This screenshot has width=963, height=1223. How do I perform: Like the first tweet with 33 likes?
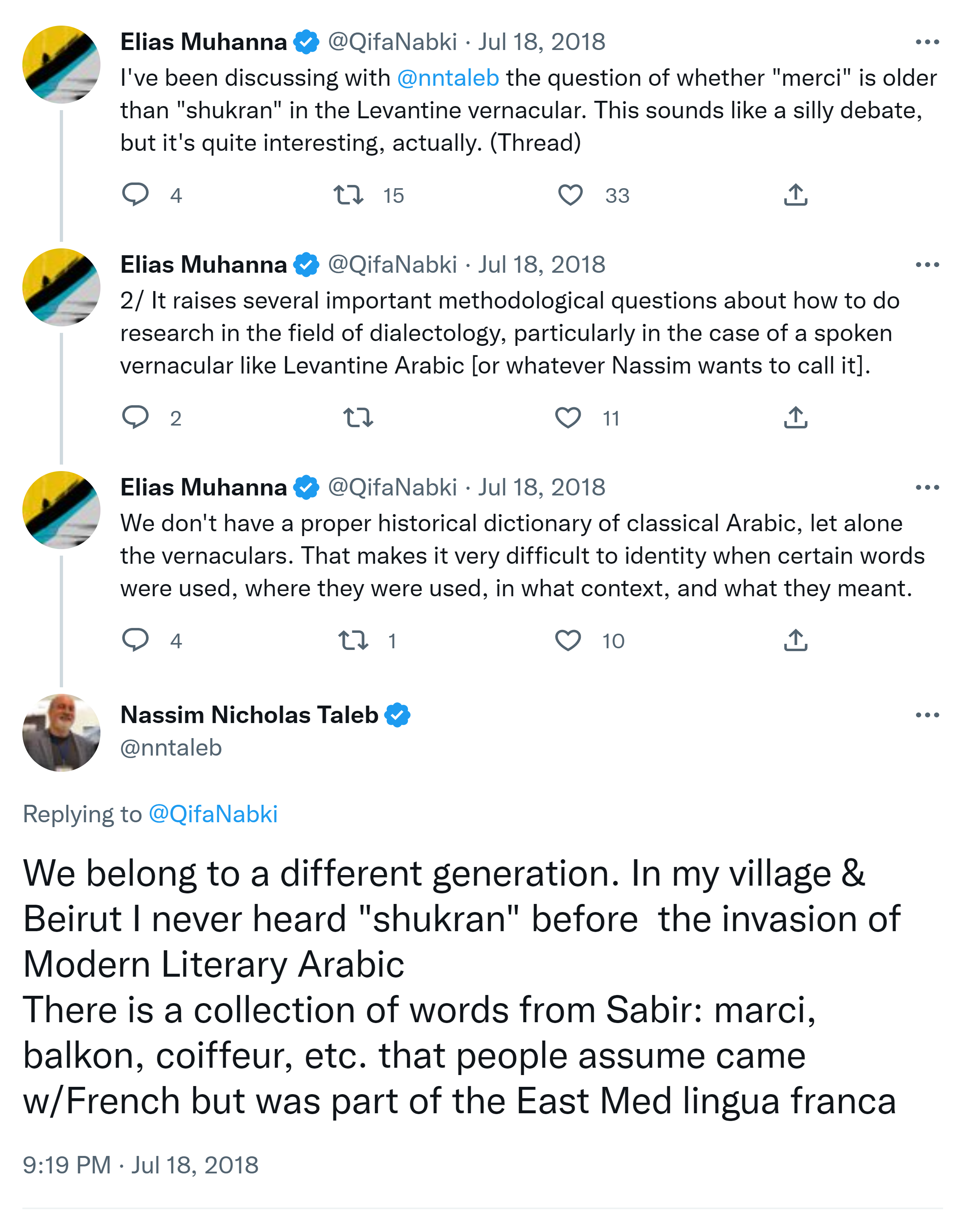[x=570, y=194]
